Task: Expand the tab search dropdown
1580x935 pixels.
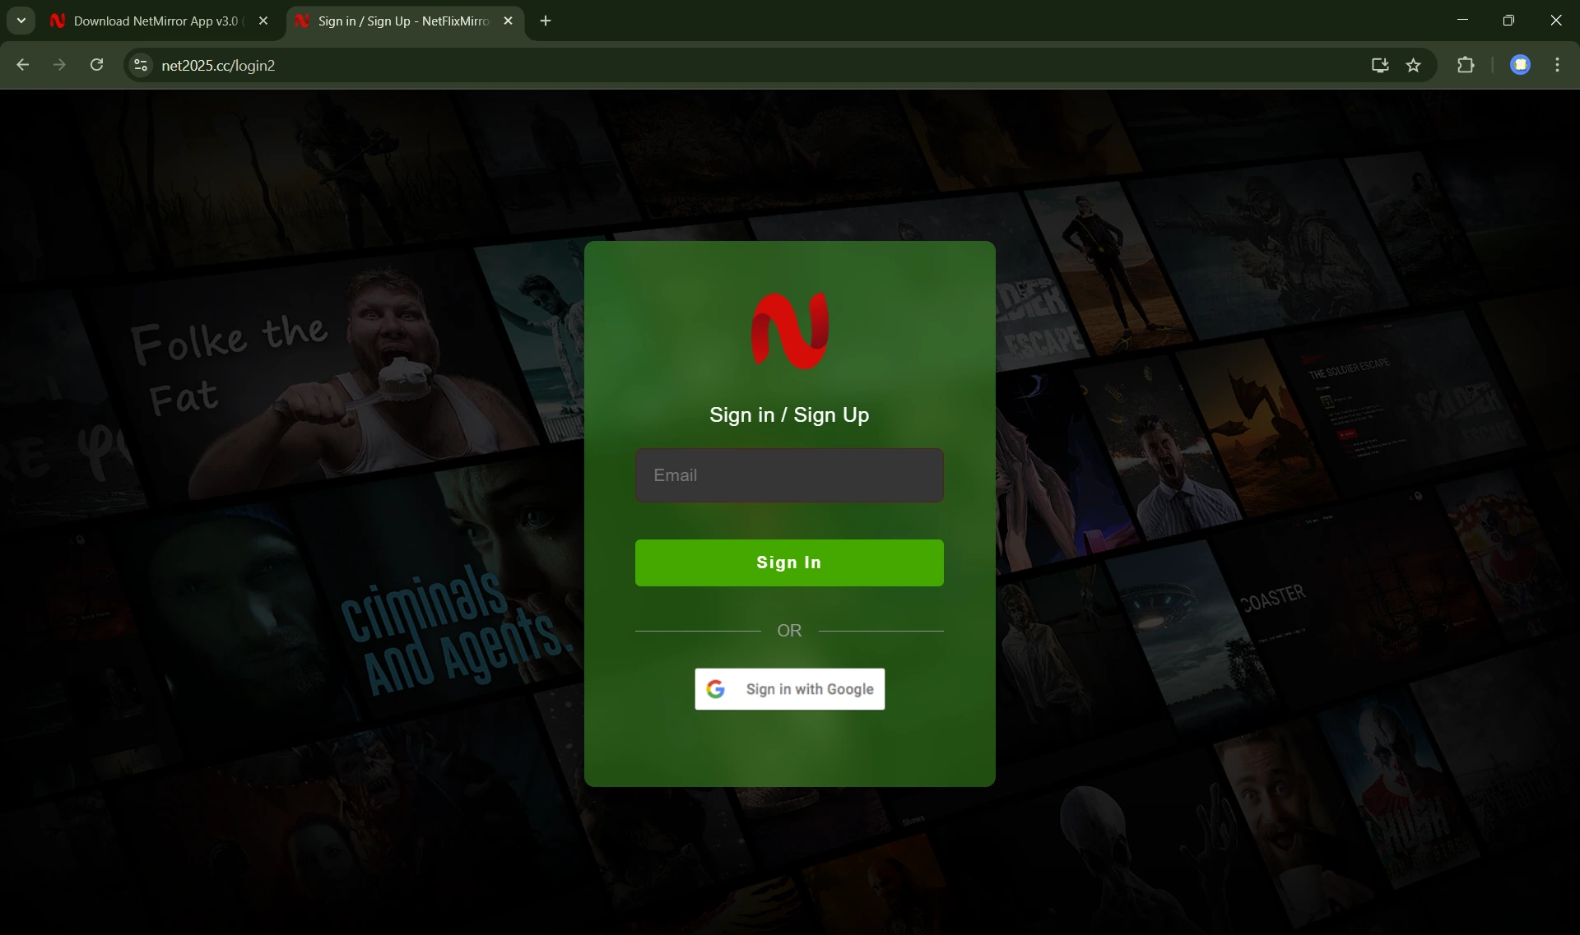Action: [x=21, y=21]
